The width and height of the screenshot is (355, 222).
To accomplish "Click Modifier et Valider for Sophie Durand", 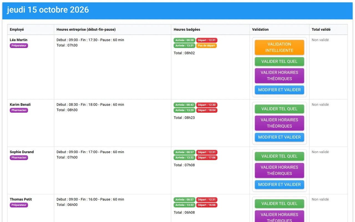I will 279,185.
